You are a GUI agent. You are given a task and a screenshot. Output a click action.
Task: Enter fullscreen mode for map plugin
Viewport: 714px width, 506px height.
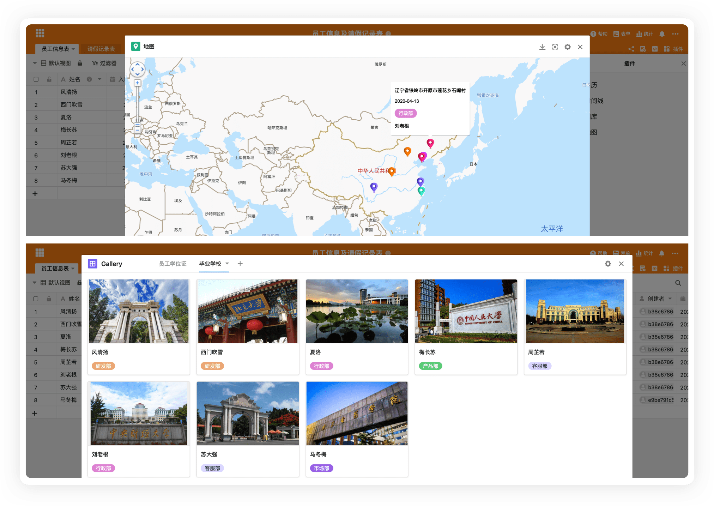pyautogui.click(x=555, y=47)
